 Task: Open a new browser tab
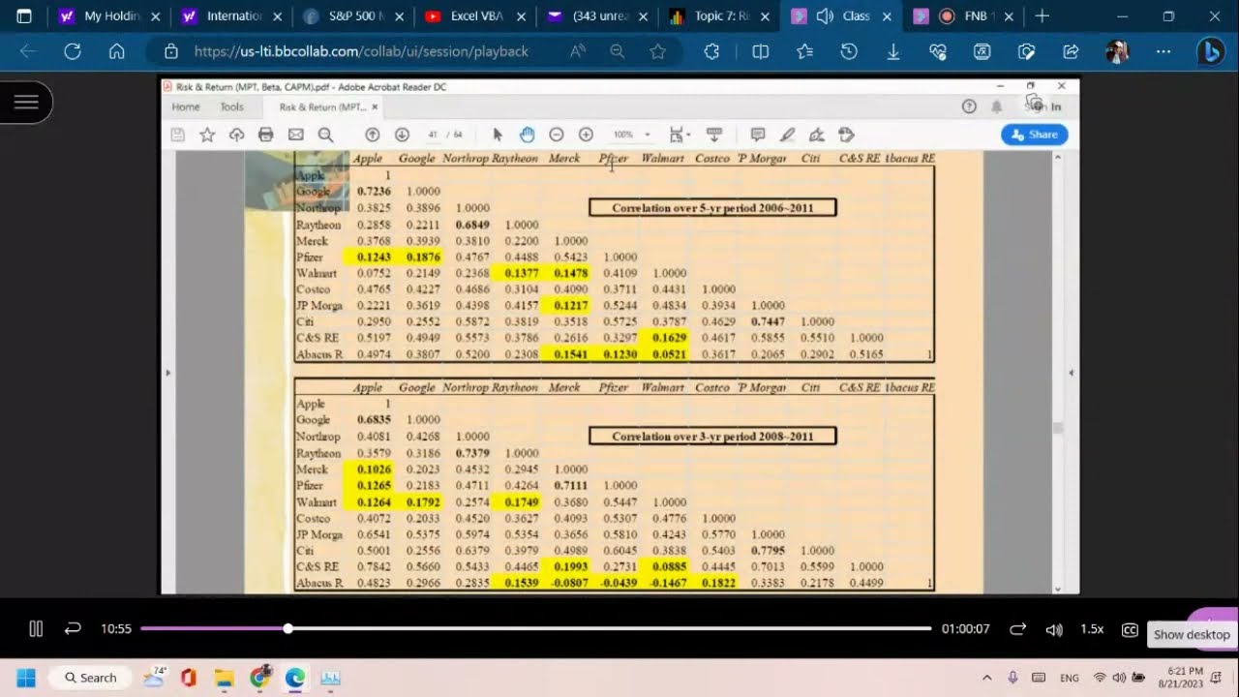(x=1043, y=15)
